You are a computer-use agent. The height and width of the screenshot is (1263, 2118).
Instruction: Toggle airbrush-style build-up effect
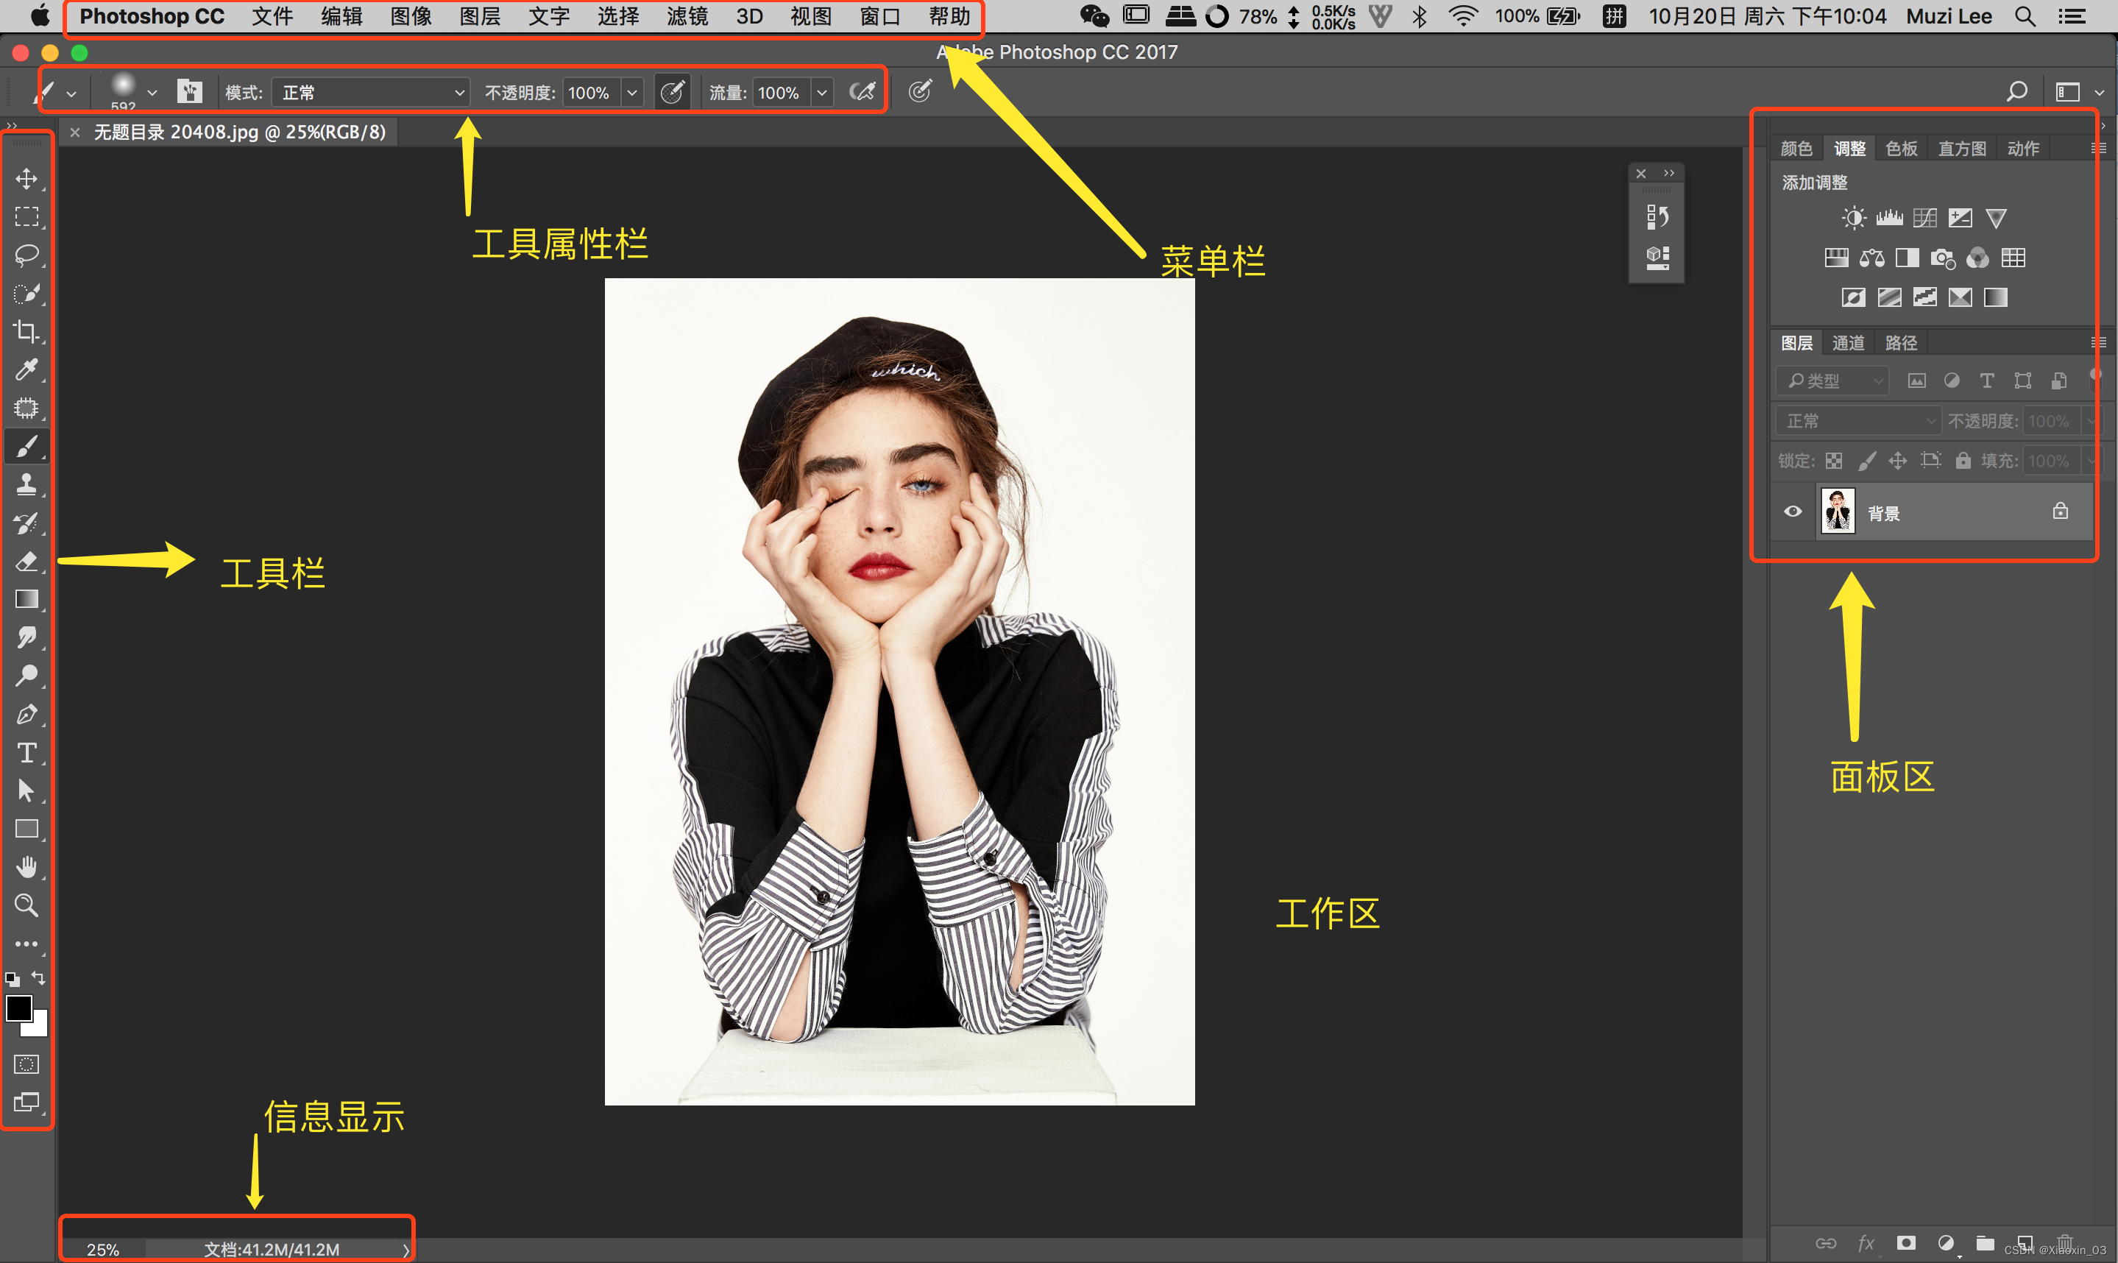tap(862, 92)
